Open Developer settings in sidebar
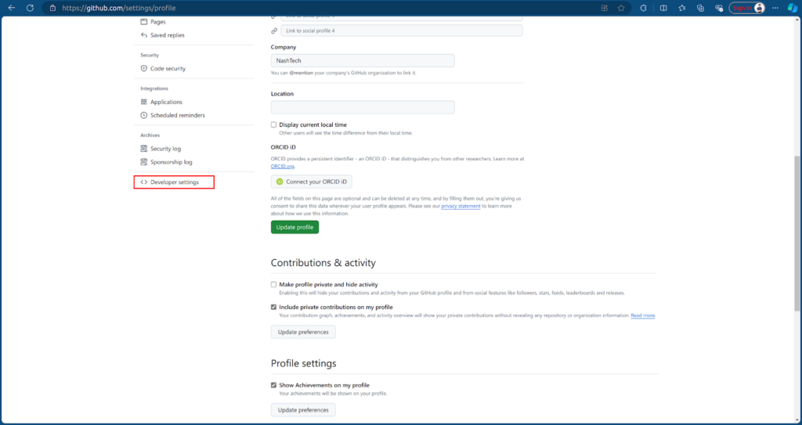802x425 pixels. coord(174,182)
